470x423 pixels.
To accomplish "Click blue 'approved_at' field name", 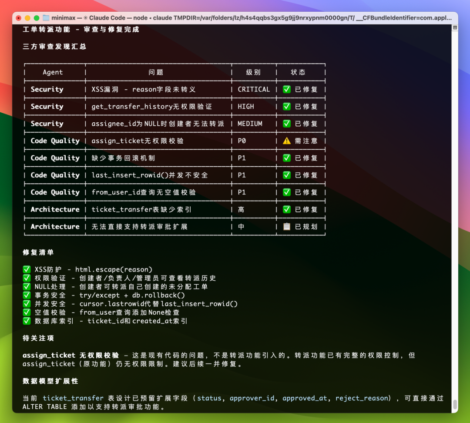I will [305, 398].
